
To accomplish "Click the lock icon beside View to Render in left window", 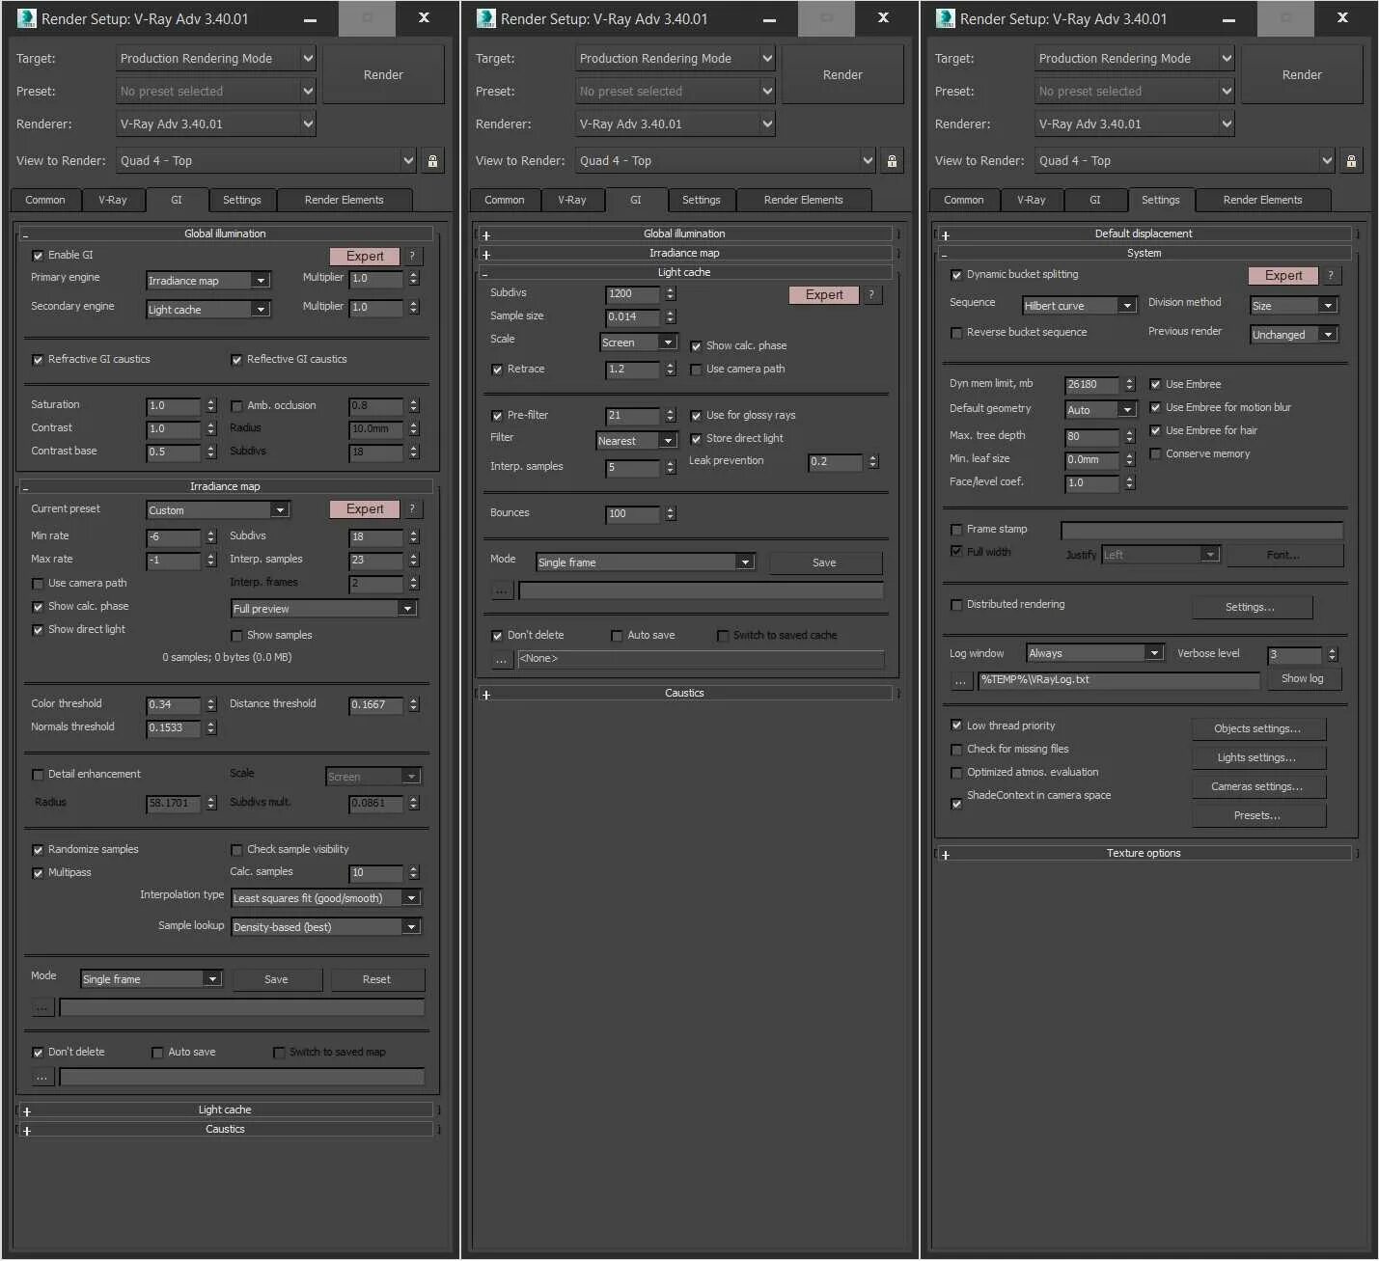I will (x=432, y=161).
